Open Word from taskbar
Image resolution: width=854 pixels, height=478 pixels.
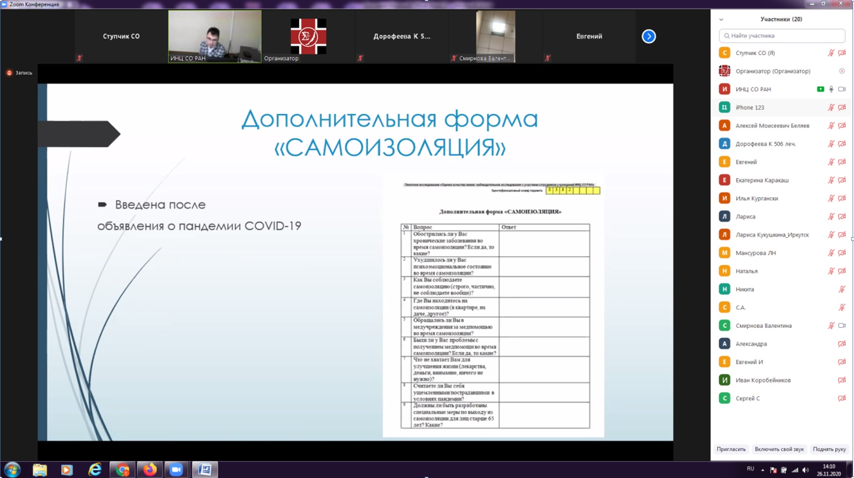205,469
